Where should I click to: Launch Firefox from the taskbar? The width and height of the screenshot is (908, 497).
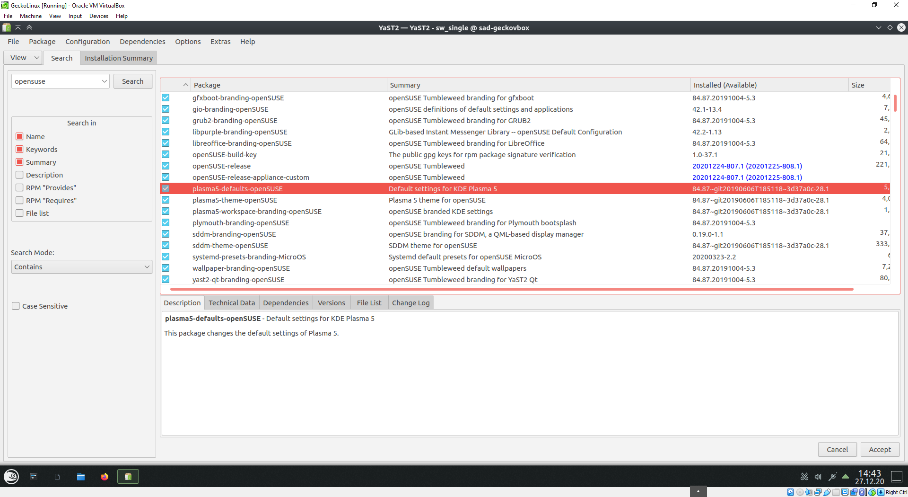[105, 477]
